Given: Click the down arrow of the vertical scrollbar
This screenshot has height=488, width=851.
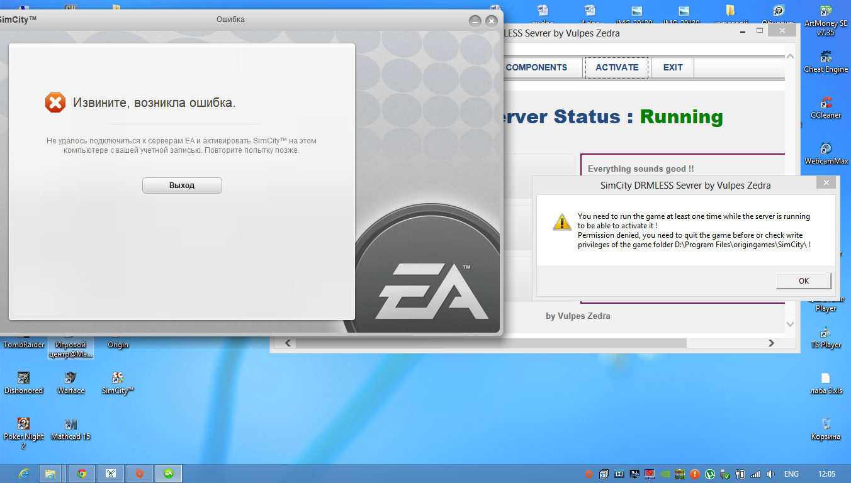Looking at the screenshot, I should tap(791, 324).
